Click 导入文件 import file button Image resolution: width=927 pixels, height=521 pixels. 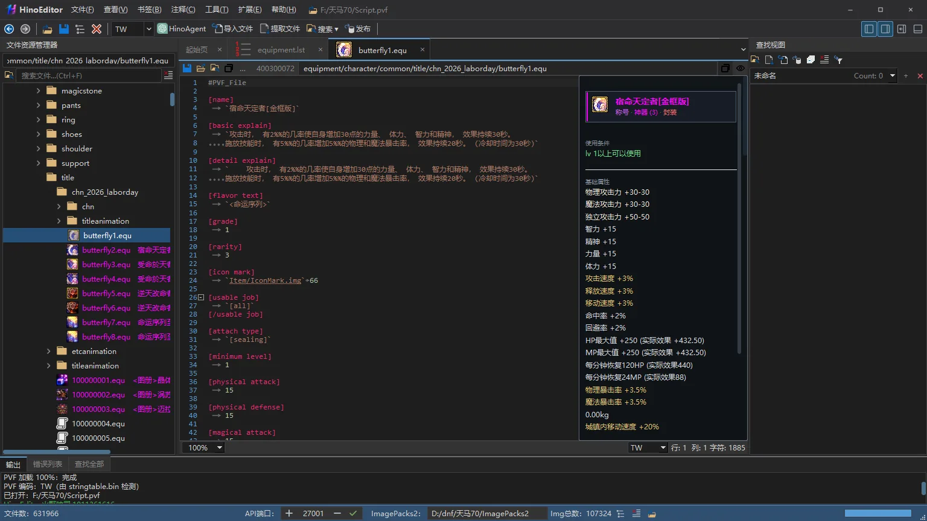click(232, 29)
